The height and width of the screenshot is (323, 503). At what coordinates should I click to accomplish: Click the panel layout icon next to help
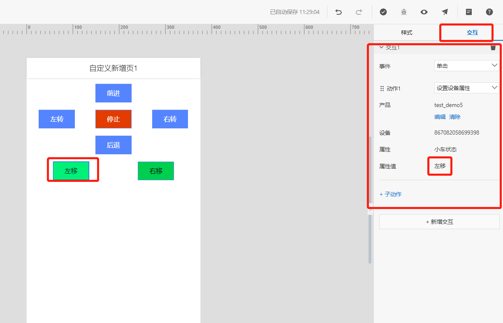468,12
